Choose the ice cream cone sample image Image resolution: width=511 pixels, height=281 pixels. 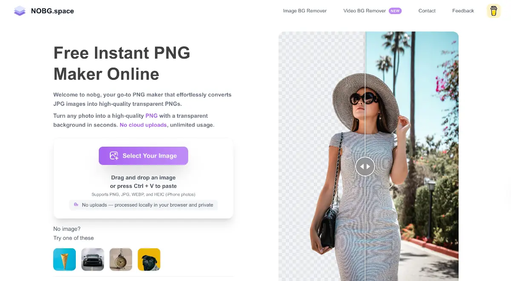pos(65,259)
